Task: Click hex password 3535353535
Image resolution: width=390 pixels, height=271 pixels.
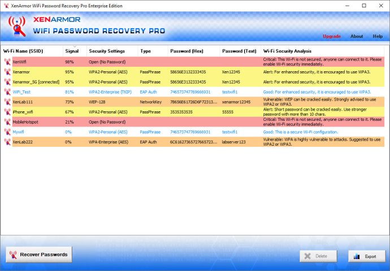Action: 181,112
